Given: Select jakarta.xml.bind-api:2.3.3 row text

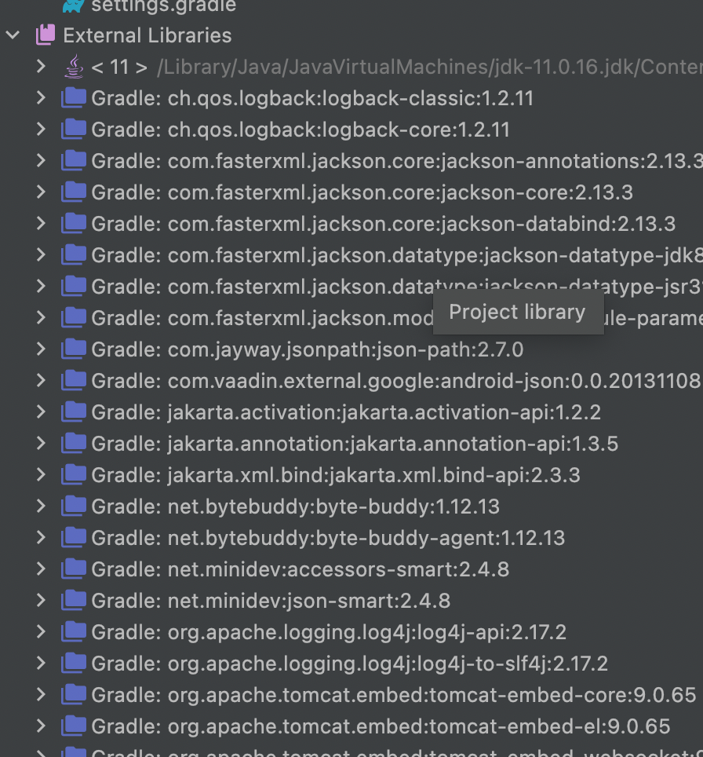Looking at the screenshot, I should (336, 475).
